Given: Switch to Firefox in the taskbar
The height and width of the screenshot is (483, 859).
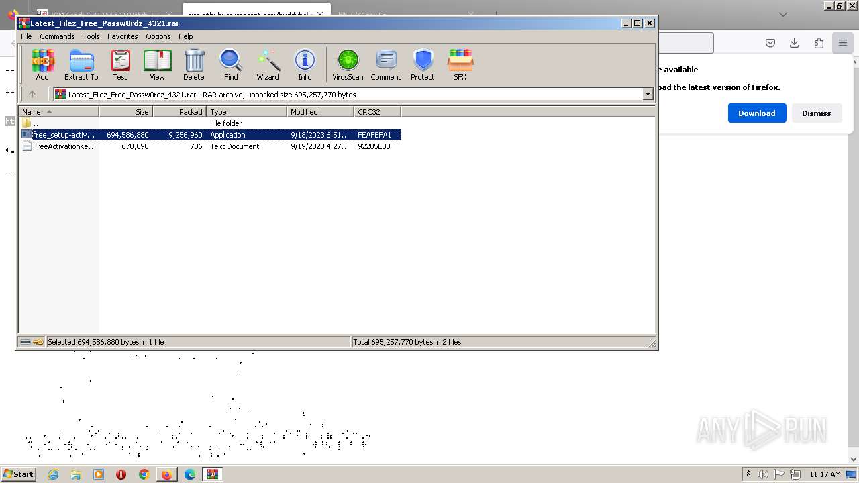Looking at the screenshot, I should point(166,474).
